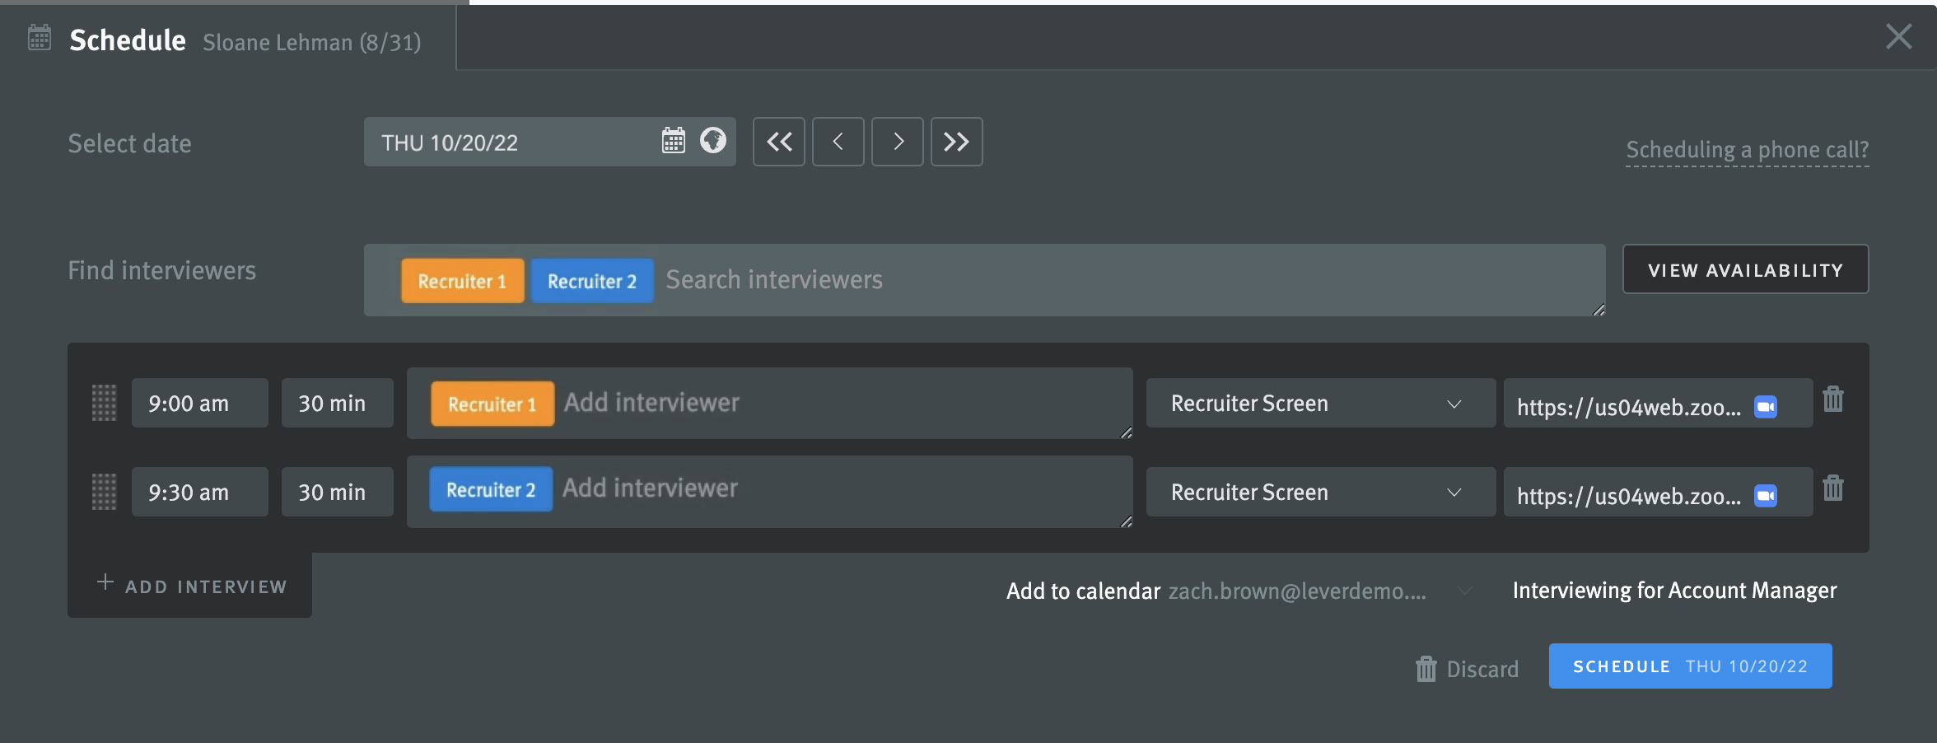Click Zoom icon on 9:00 am interview
The height and width of the screenshot is (743, 1937).
(1765, 407)
